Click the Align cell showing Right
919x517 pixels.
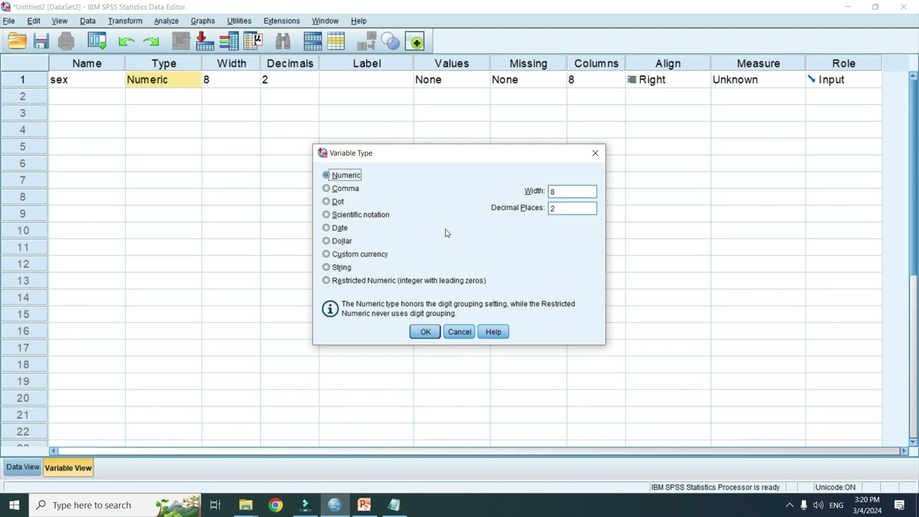tap(668, 80)
